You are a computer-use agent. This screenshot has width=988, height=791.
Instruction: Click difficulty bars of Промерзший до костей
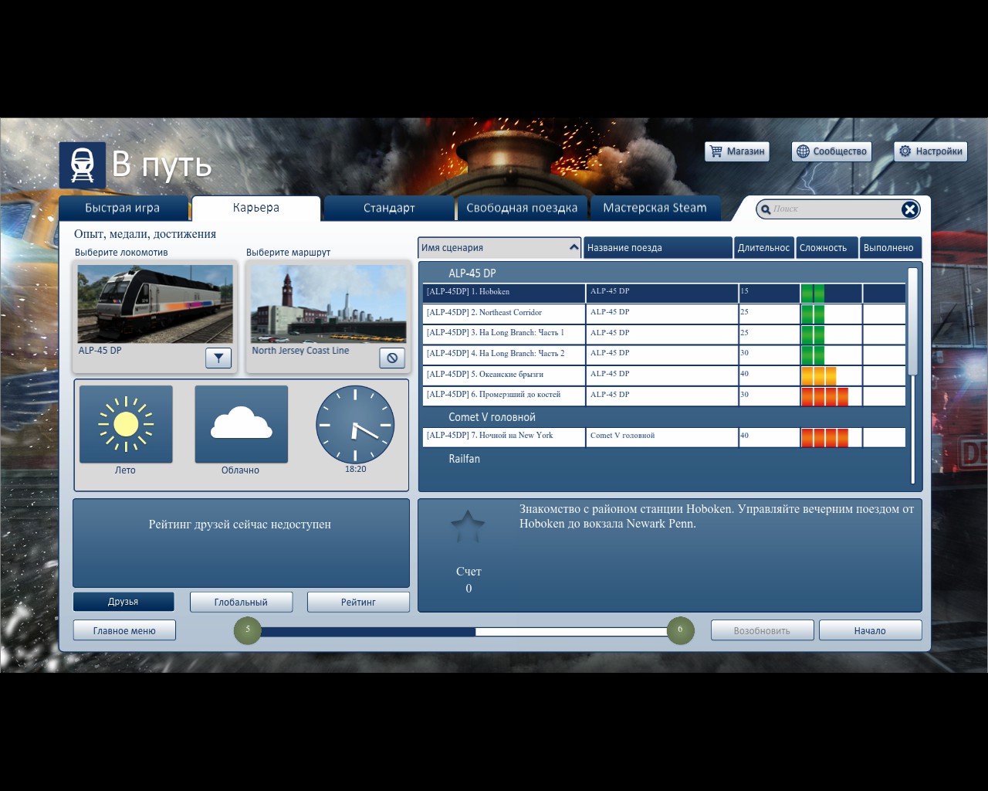[x=824, y=396]
